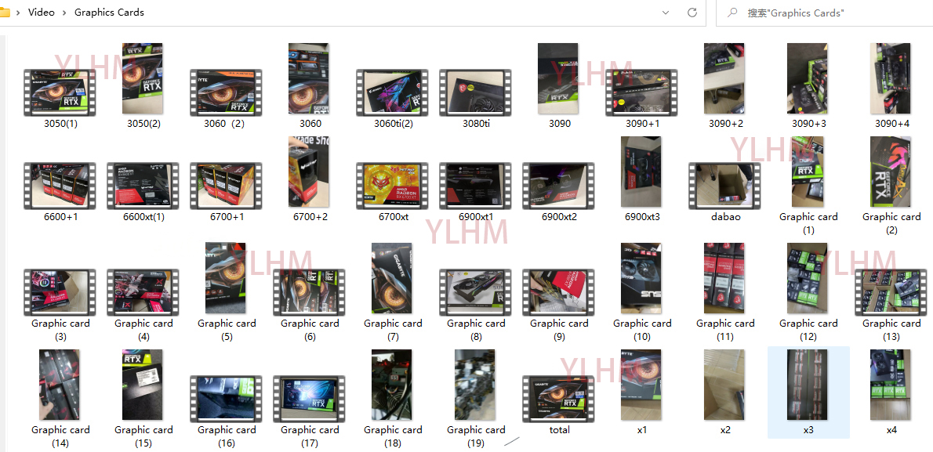Expand the chevron between Video and Graphics Cards

point(64,13)
